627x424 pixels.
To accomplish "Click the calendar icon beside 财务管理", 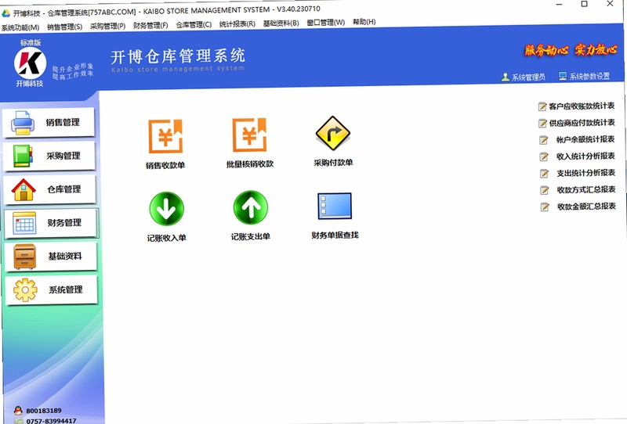I will click(x=24, y=223).
